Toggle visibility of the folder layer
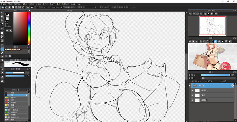Viewport: 237px width, 122px height. click(190, 85)
